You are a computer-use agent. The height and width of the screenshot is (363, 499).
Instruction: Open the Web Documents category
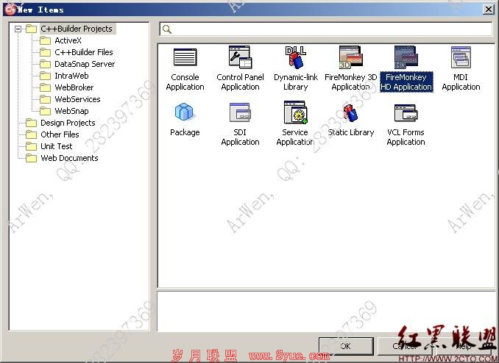[x=69, y=158]
